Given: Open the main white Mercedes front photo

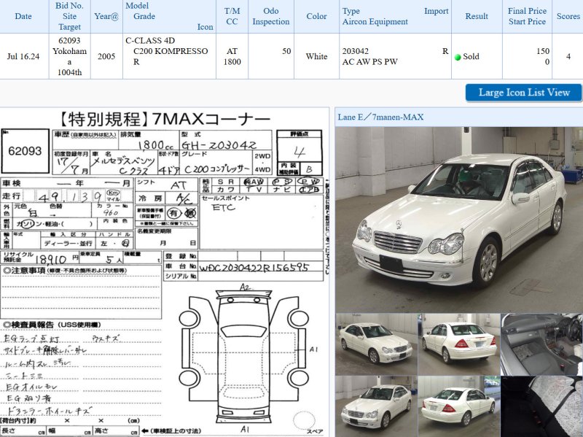Looking at the screenshot, I should (459, 219).
